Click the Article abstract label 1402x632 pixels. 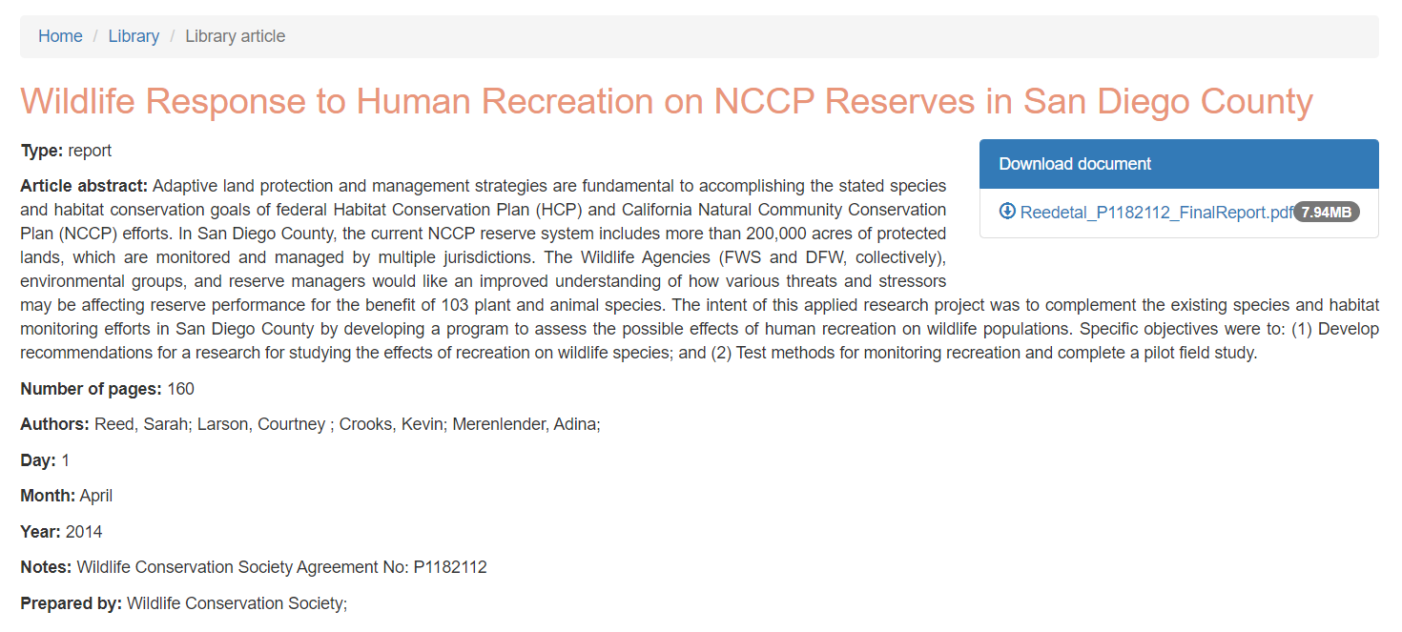[x=84, y=185]
